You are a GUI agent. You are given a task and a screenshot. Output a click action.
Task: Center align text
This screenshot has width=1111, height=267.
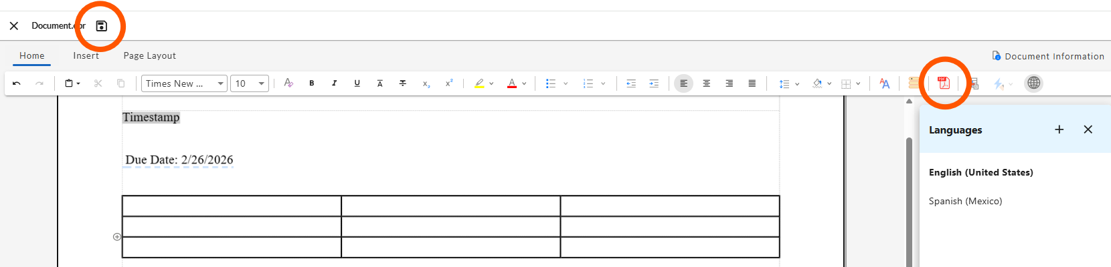coord(706,83)
